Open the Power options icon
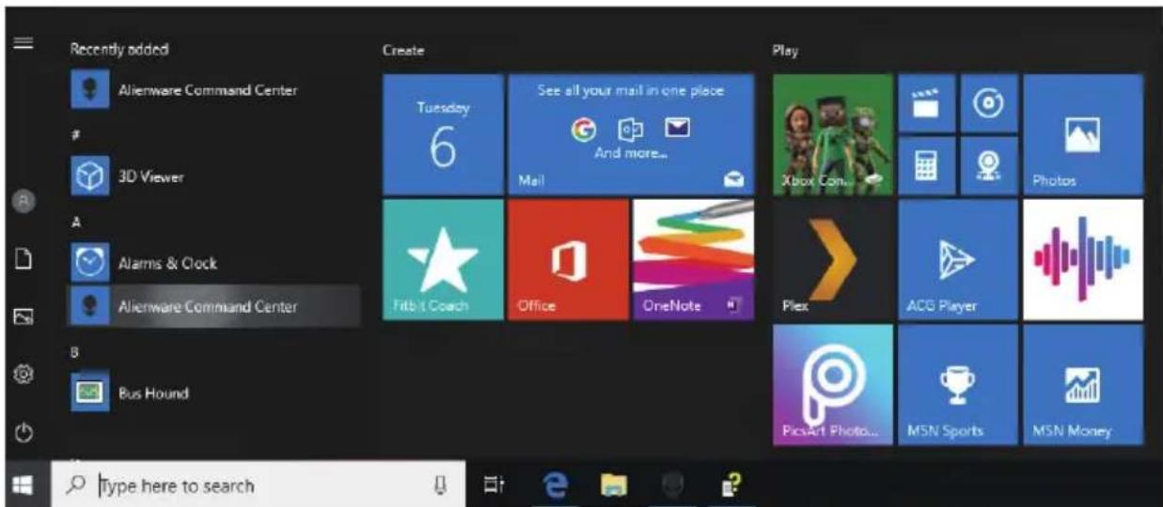Viewport: 1163px width, 507px height. click(x=24, y=433)
